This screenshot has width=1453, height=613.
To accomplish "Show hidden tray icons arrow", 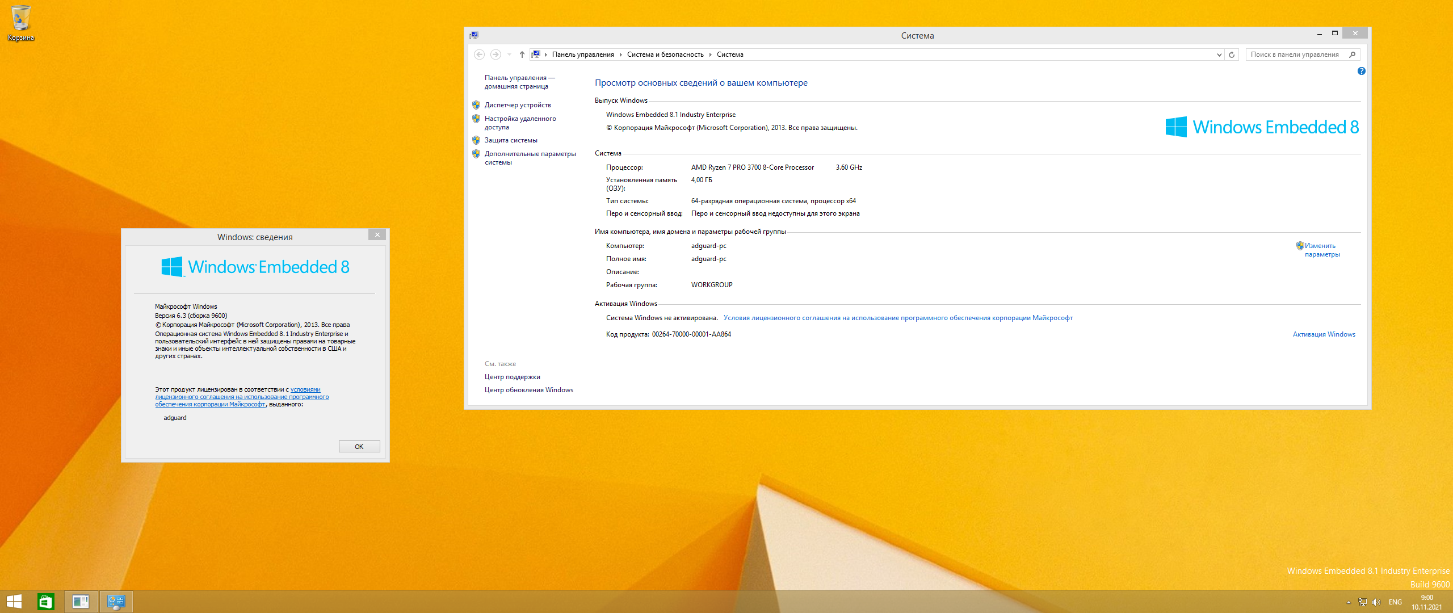I will coord(1349,602).
